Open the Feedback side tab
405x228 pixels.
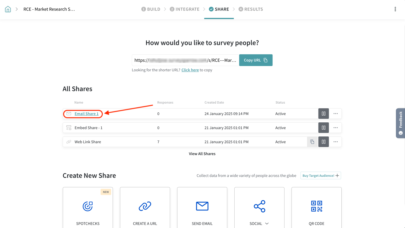400,123
